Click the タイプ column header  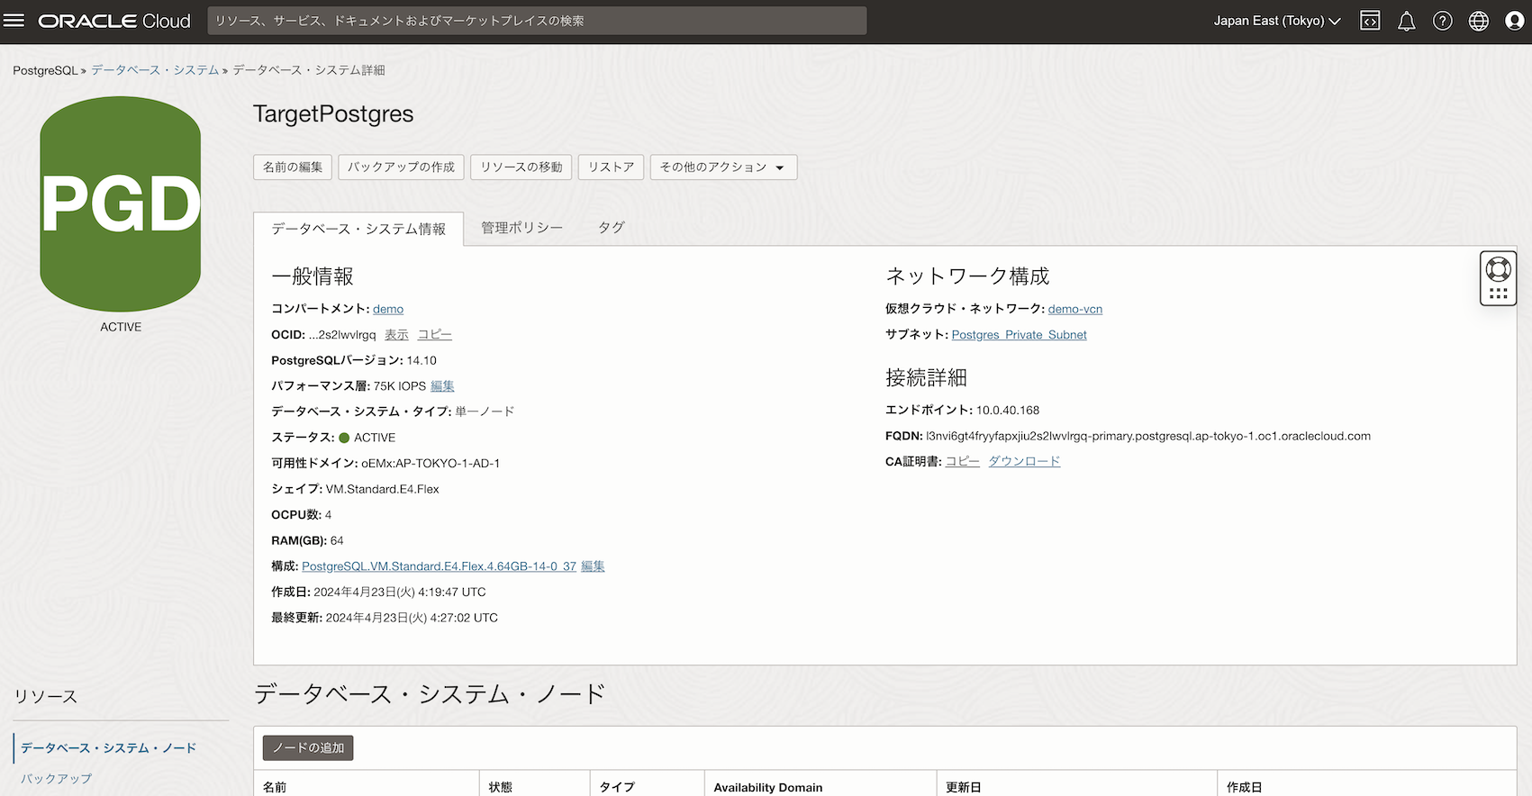click(x=617, y=787)
